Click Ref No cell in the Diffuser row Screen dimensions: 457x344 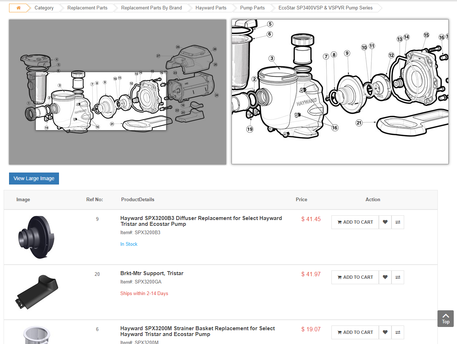tap(97, 219)
